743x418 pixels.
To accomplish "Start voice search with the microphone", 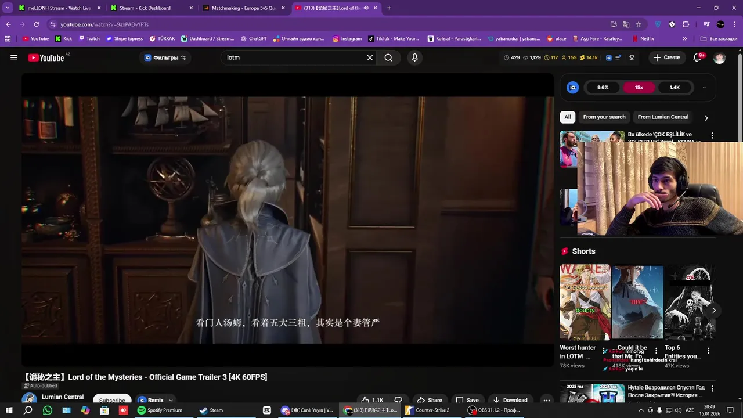I will (414, 57).
